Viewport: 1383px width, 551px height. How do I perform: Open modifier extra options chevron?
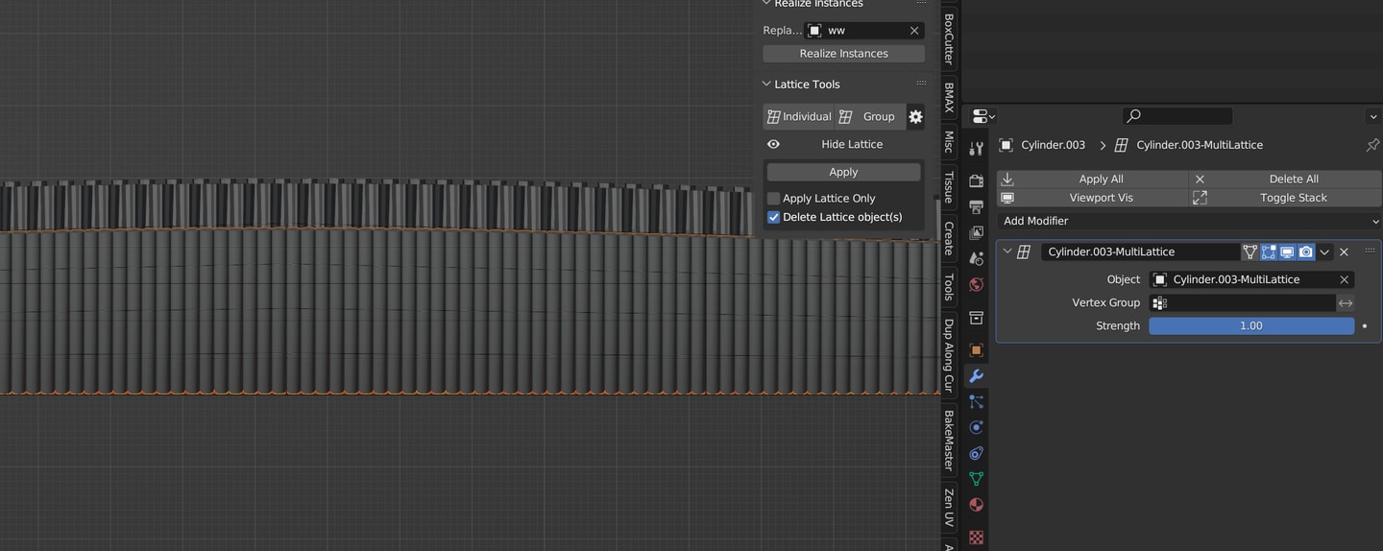[x=1324, y=252]
